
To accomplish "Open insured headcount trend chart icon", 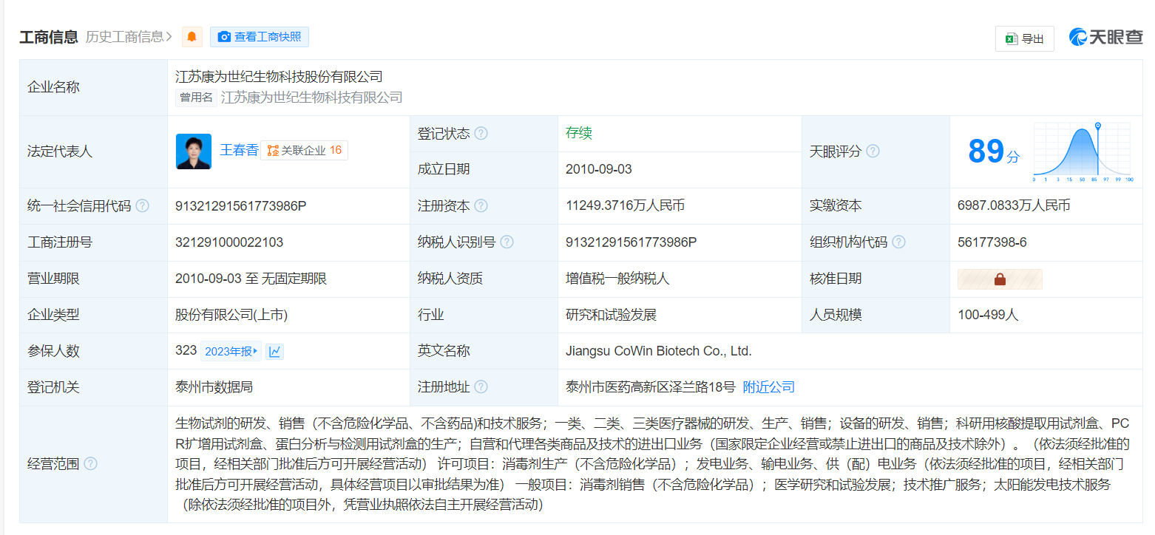I will click(274, 352).
